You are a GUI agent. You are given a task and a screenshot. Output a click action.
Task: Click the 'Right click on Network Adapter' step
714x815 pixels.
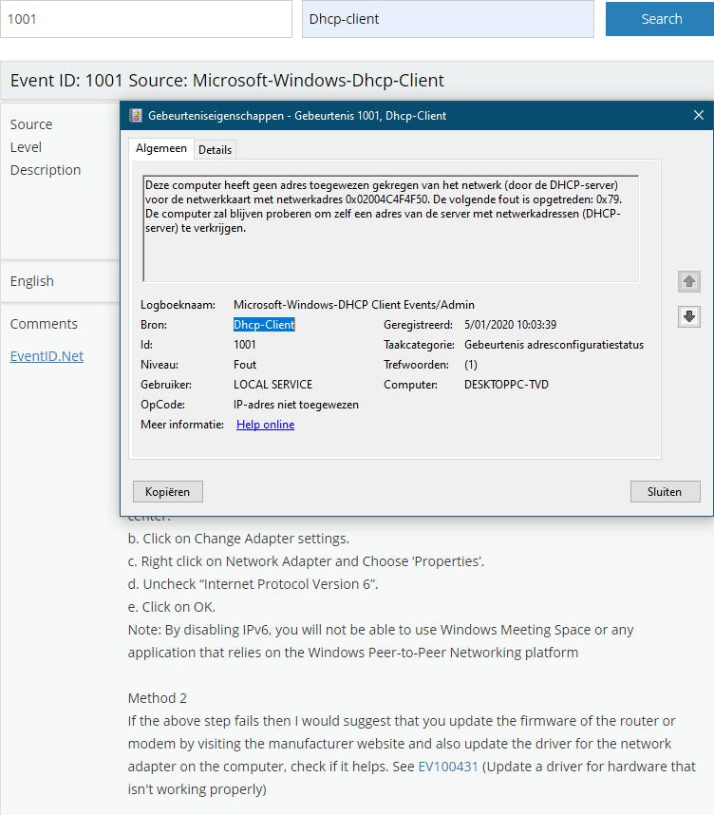point(306,561)
